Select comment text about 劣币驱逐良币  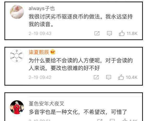pos(81,20)
